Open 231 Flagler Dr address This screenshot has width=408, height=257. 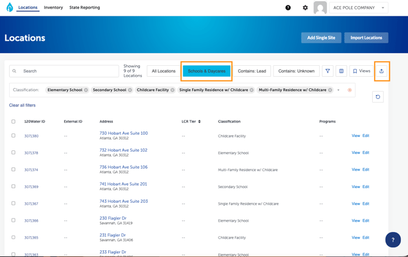point(113,235)
